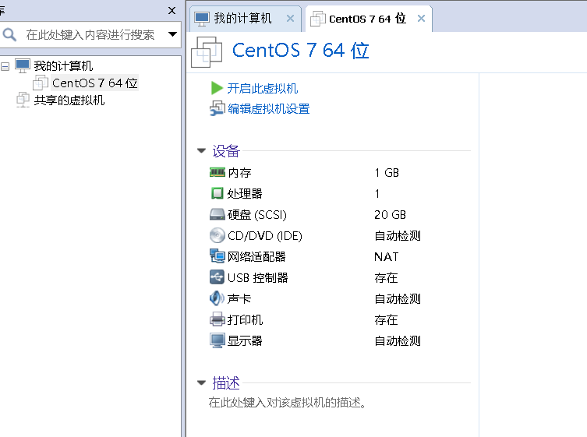Screen dimensions: 587x437
Task: Collapse the 设备 devices section
Action: pos(201,151)
